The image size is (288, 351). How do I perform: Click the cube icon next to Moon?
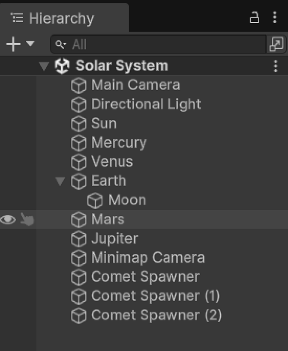(95, 200)
